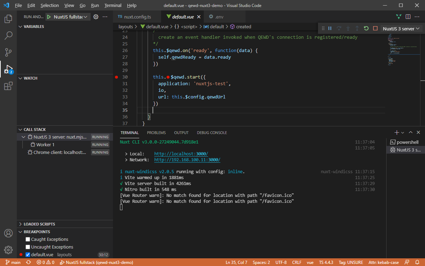425x266 pixels.
Task: Open the Search view in activity bar
Action: (x=8, y=35)
